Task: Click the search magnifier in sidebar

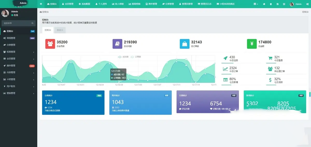Action: click(32, 23)
